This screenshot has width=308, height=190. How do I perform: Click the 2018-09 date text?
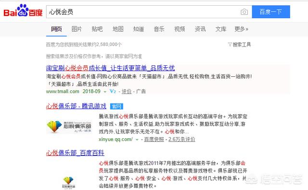91,91
